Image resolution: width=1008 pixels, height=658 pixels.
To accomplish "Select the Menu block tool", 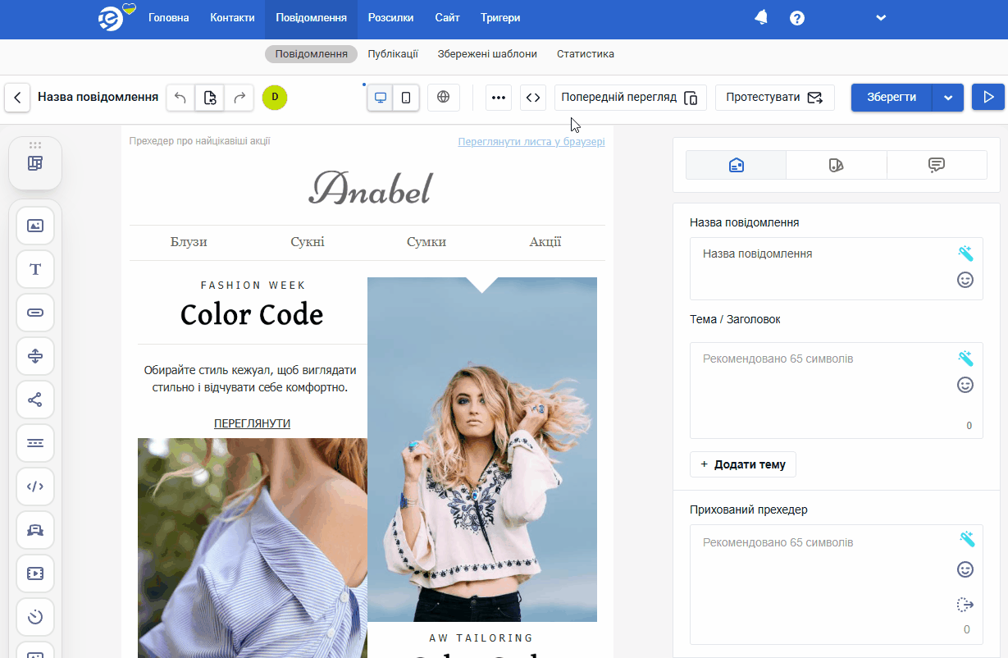I will [35, 443].
